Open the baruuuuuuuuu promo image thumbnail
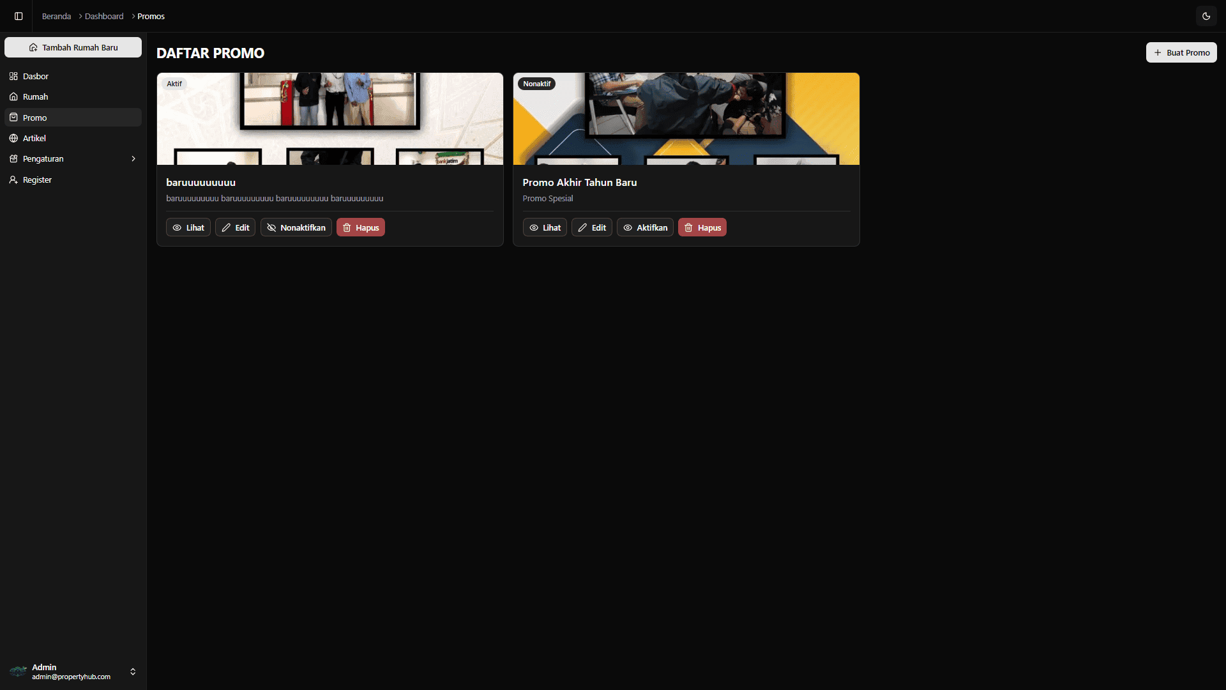This screenshot has width=1226, height=690. [x=330, y=119]
